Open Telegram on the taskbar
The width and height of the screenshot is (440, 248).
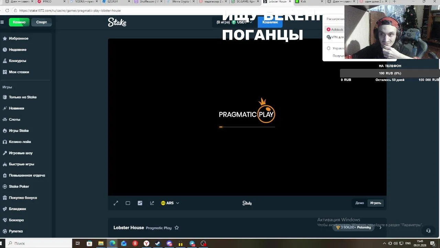(x=192, y=244)
